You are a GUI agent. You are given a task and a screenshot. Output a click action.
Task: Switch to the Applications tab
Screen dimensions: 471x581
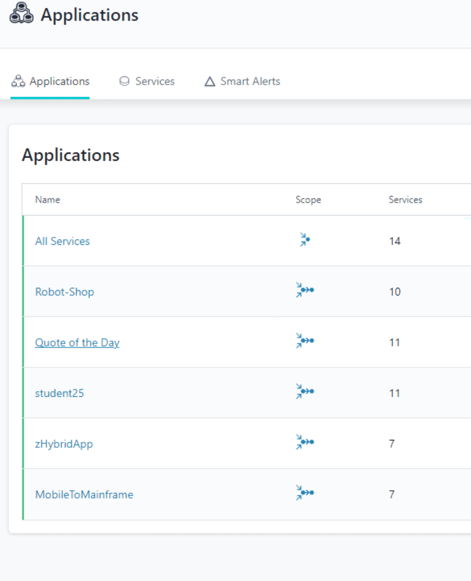click(50, 81)
